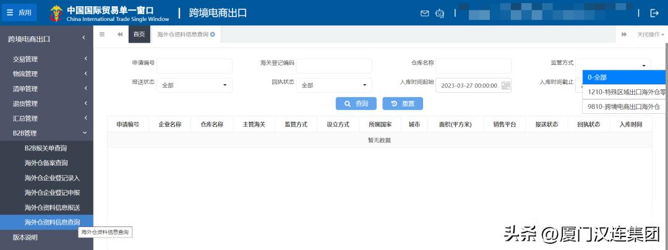Expand 物流管理 in the sidebar
Image resolution: width=668 pixels, height=250 pixels.
(x=46, y=74)
